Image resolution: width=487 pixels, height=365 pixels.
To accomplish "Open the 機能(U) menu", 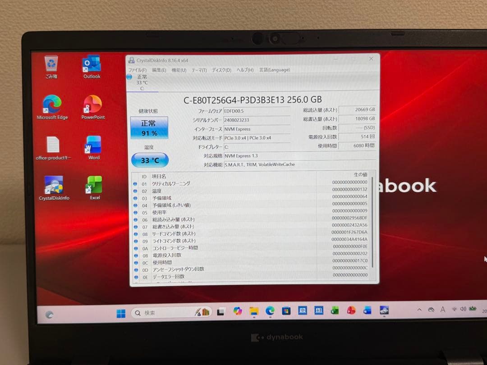I will 179,70.
